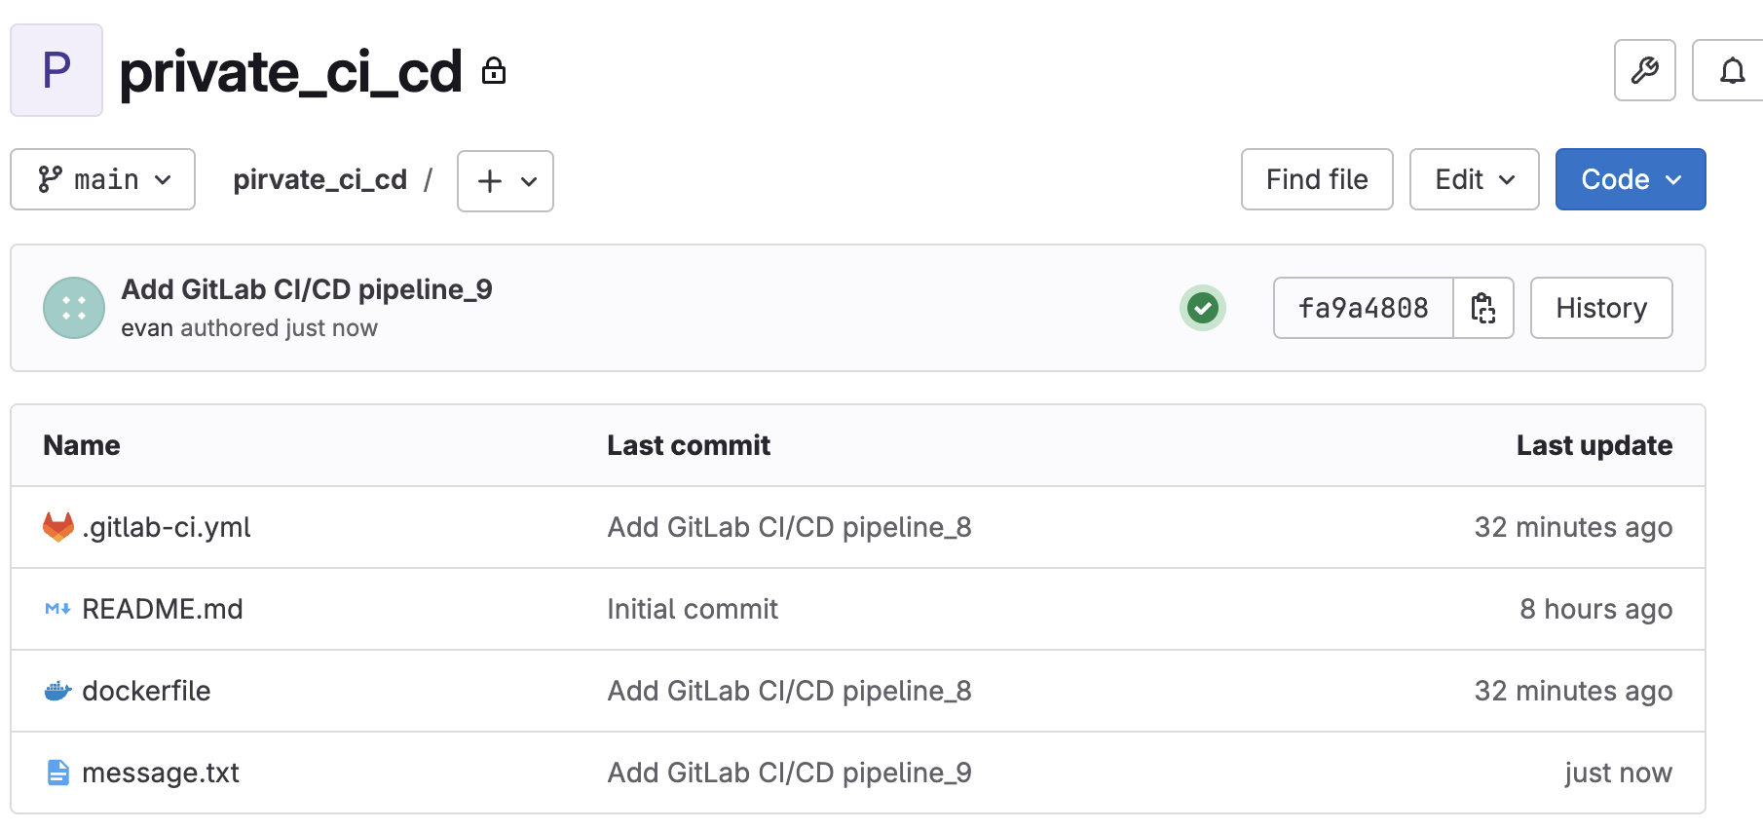Click the Find file button

[1317, 179]
